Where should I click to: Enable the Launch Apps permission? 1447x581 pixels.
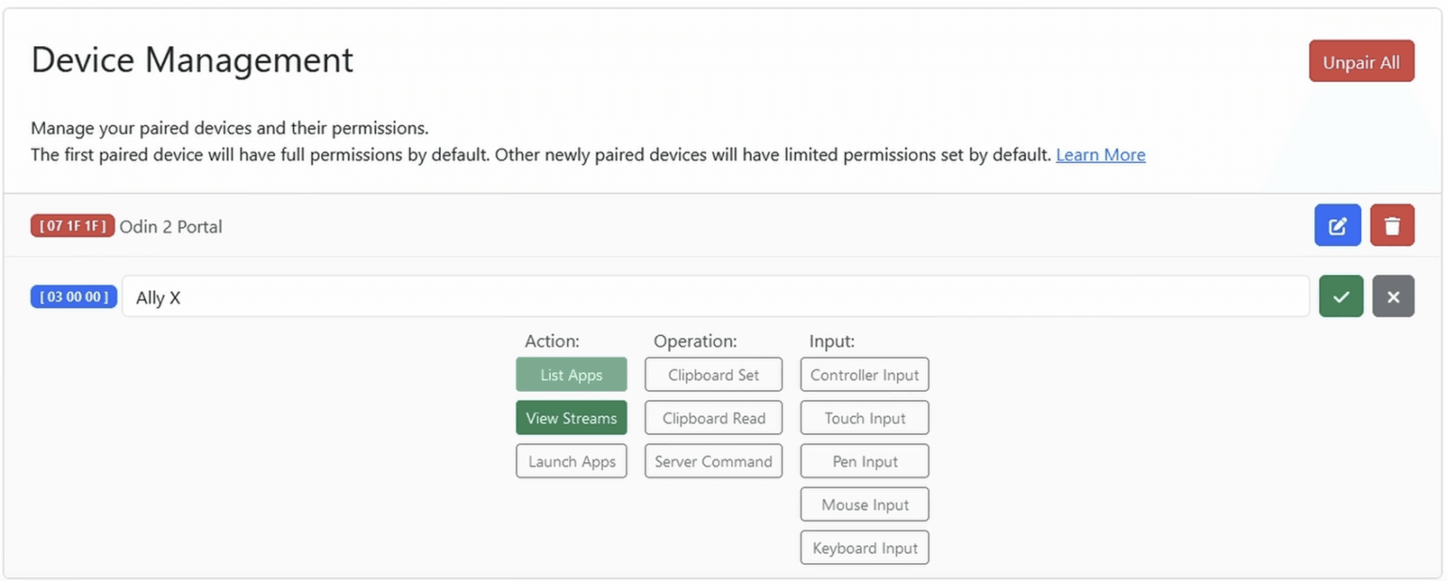click(x=571, y=461)
